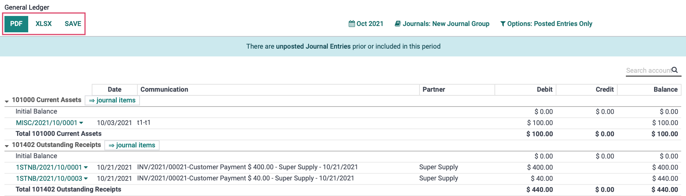This screenshot has height=196, width=686.
Task: Open journal items for Current Assets
Action: 112,100
